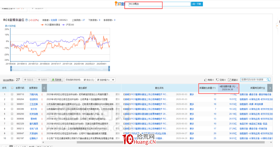
Task: Click the red chart icon for 万隆光电
Action: coord(42,94)
